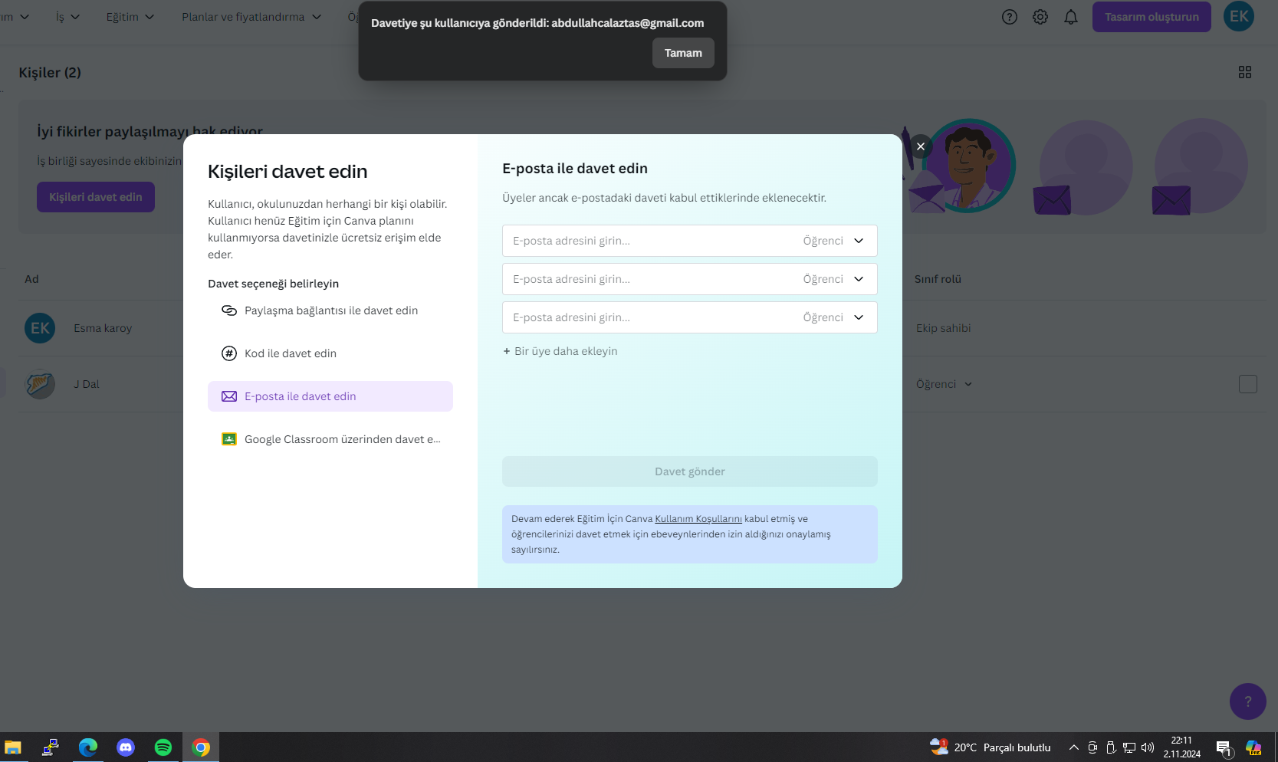Click Bir üye daha ekleyin
The image size is (1278, 762).
[560, 351]
